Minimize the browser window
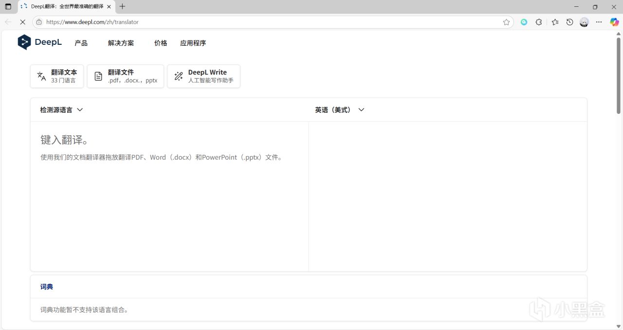The height and width of the screenshot is (330, 623). click(x=576, y=7)
